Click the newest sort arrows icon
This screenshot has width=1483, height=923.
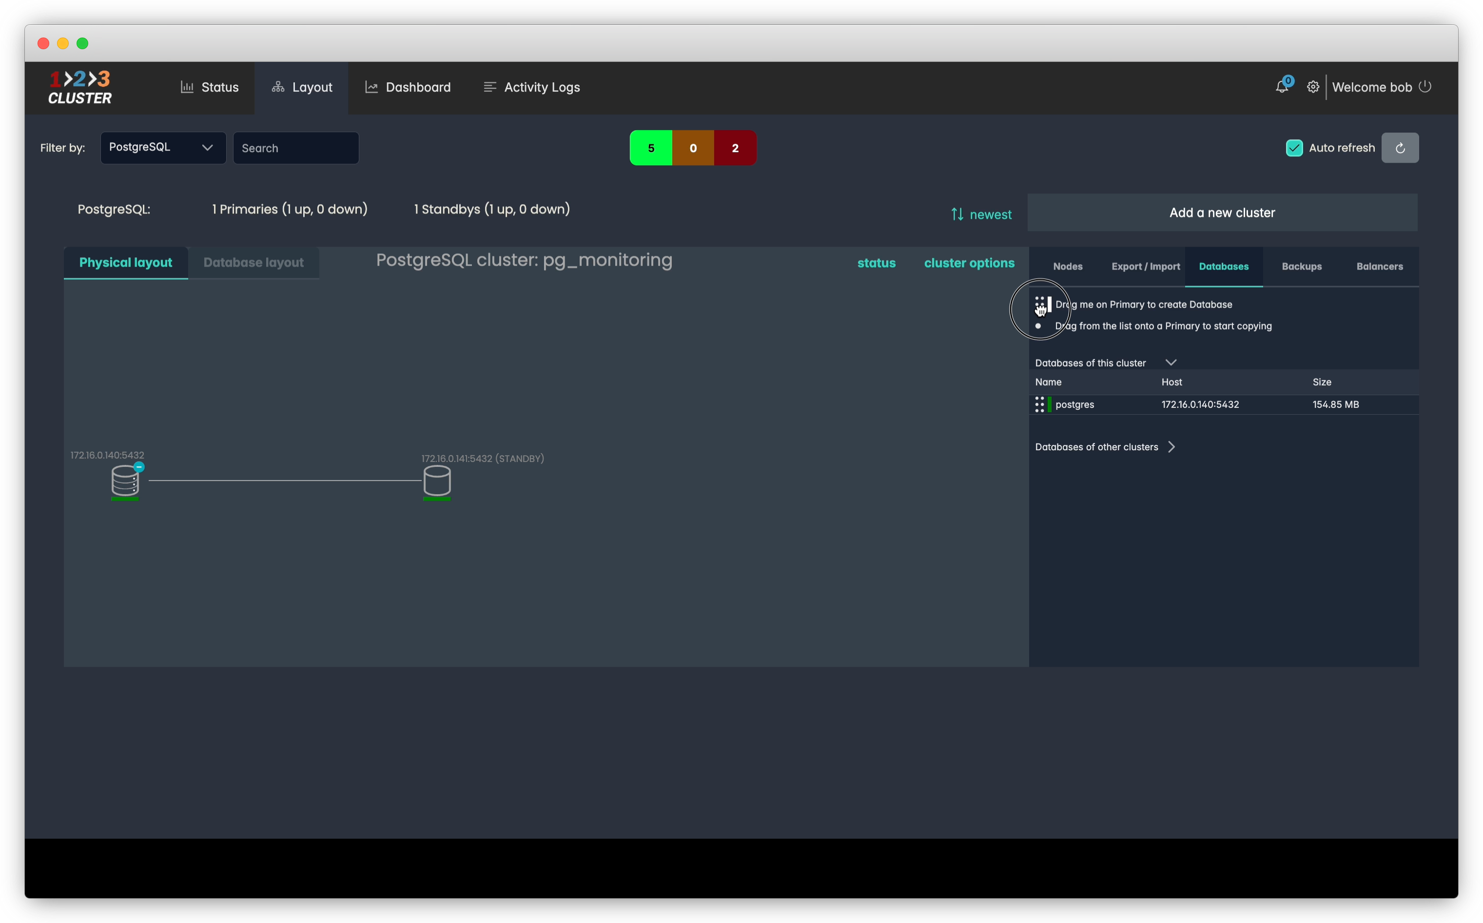pyautogui.click(x=956, y=214)
